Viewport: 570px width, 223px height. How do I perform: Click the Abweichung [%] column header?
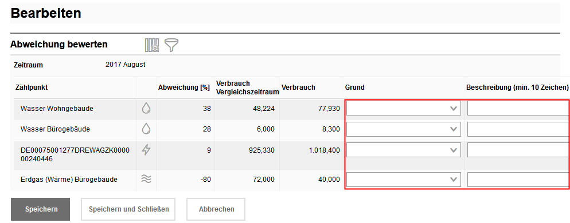[184, 87]
